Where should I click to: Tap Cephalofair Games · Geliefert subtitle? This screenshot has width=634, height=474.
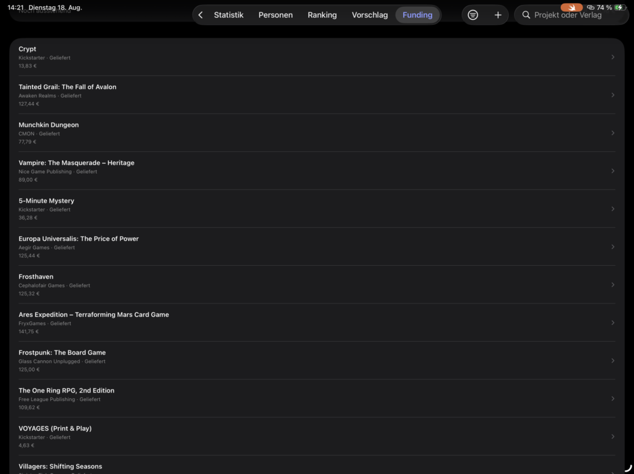tap(54, 286)
